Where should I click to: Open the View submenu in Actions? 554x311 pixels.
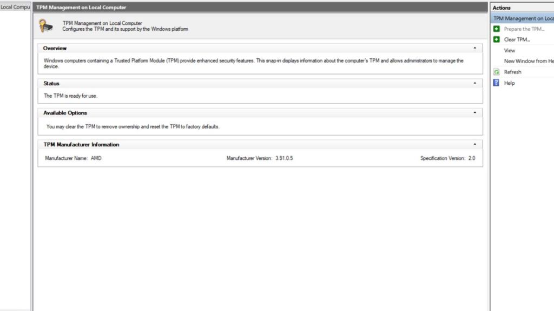pyautogui.click(x=510, y=50)
